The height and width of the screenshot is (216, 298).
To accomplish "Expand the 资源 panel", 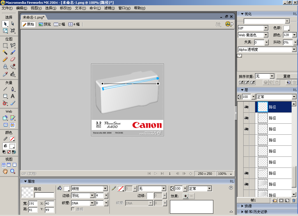I will coord(242,206).
